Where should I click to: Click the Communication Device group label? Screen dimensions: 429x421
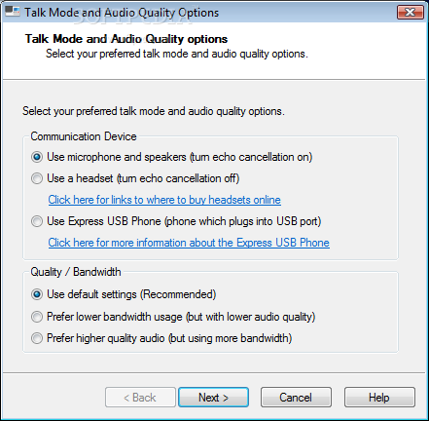(84, 136)
